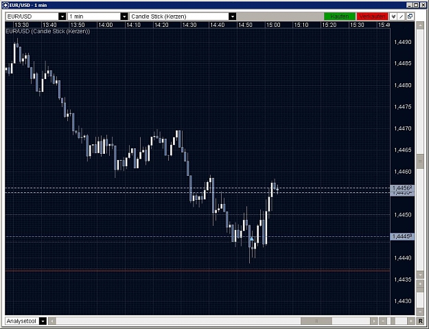429x329 pixels.
Task: Click the 1,4490 price axis label
Action: point(402,42)
